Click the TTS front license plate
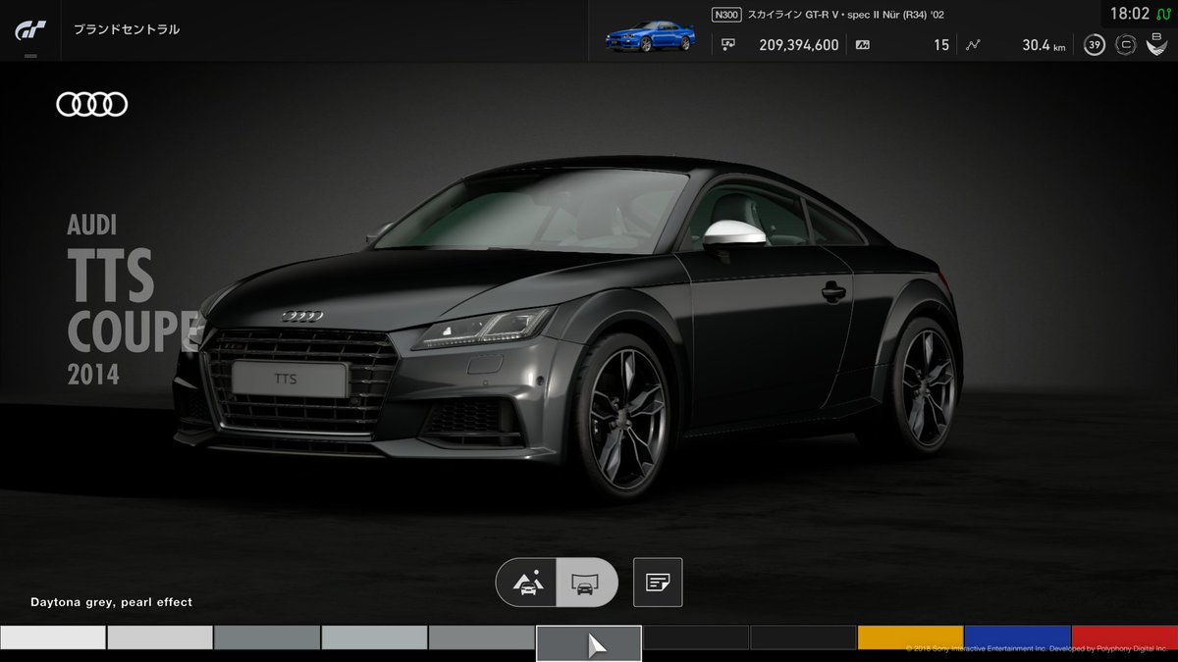 pos(289,379)
